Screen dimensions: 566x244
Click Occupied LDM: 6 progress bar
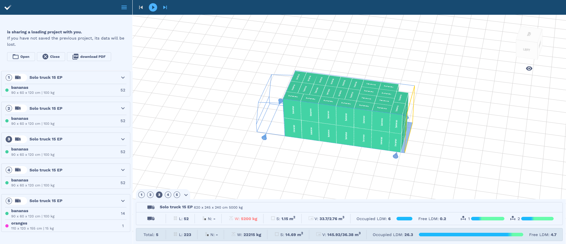(x=404, y=219)
